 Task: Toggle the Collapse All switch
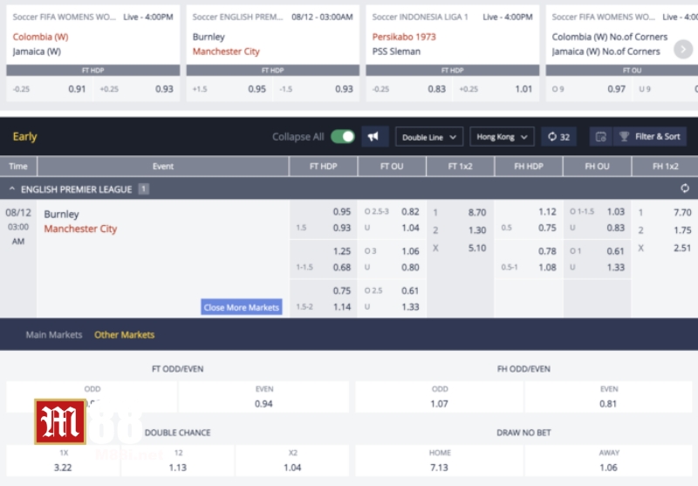click(342, 137)
